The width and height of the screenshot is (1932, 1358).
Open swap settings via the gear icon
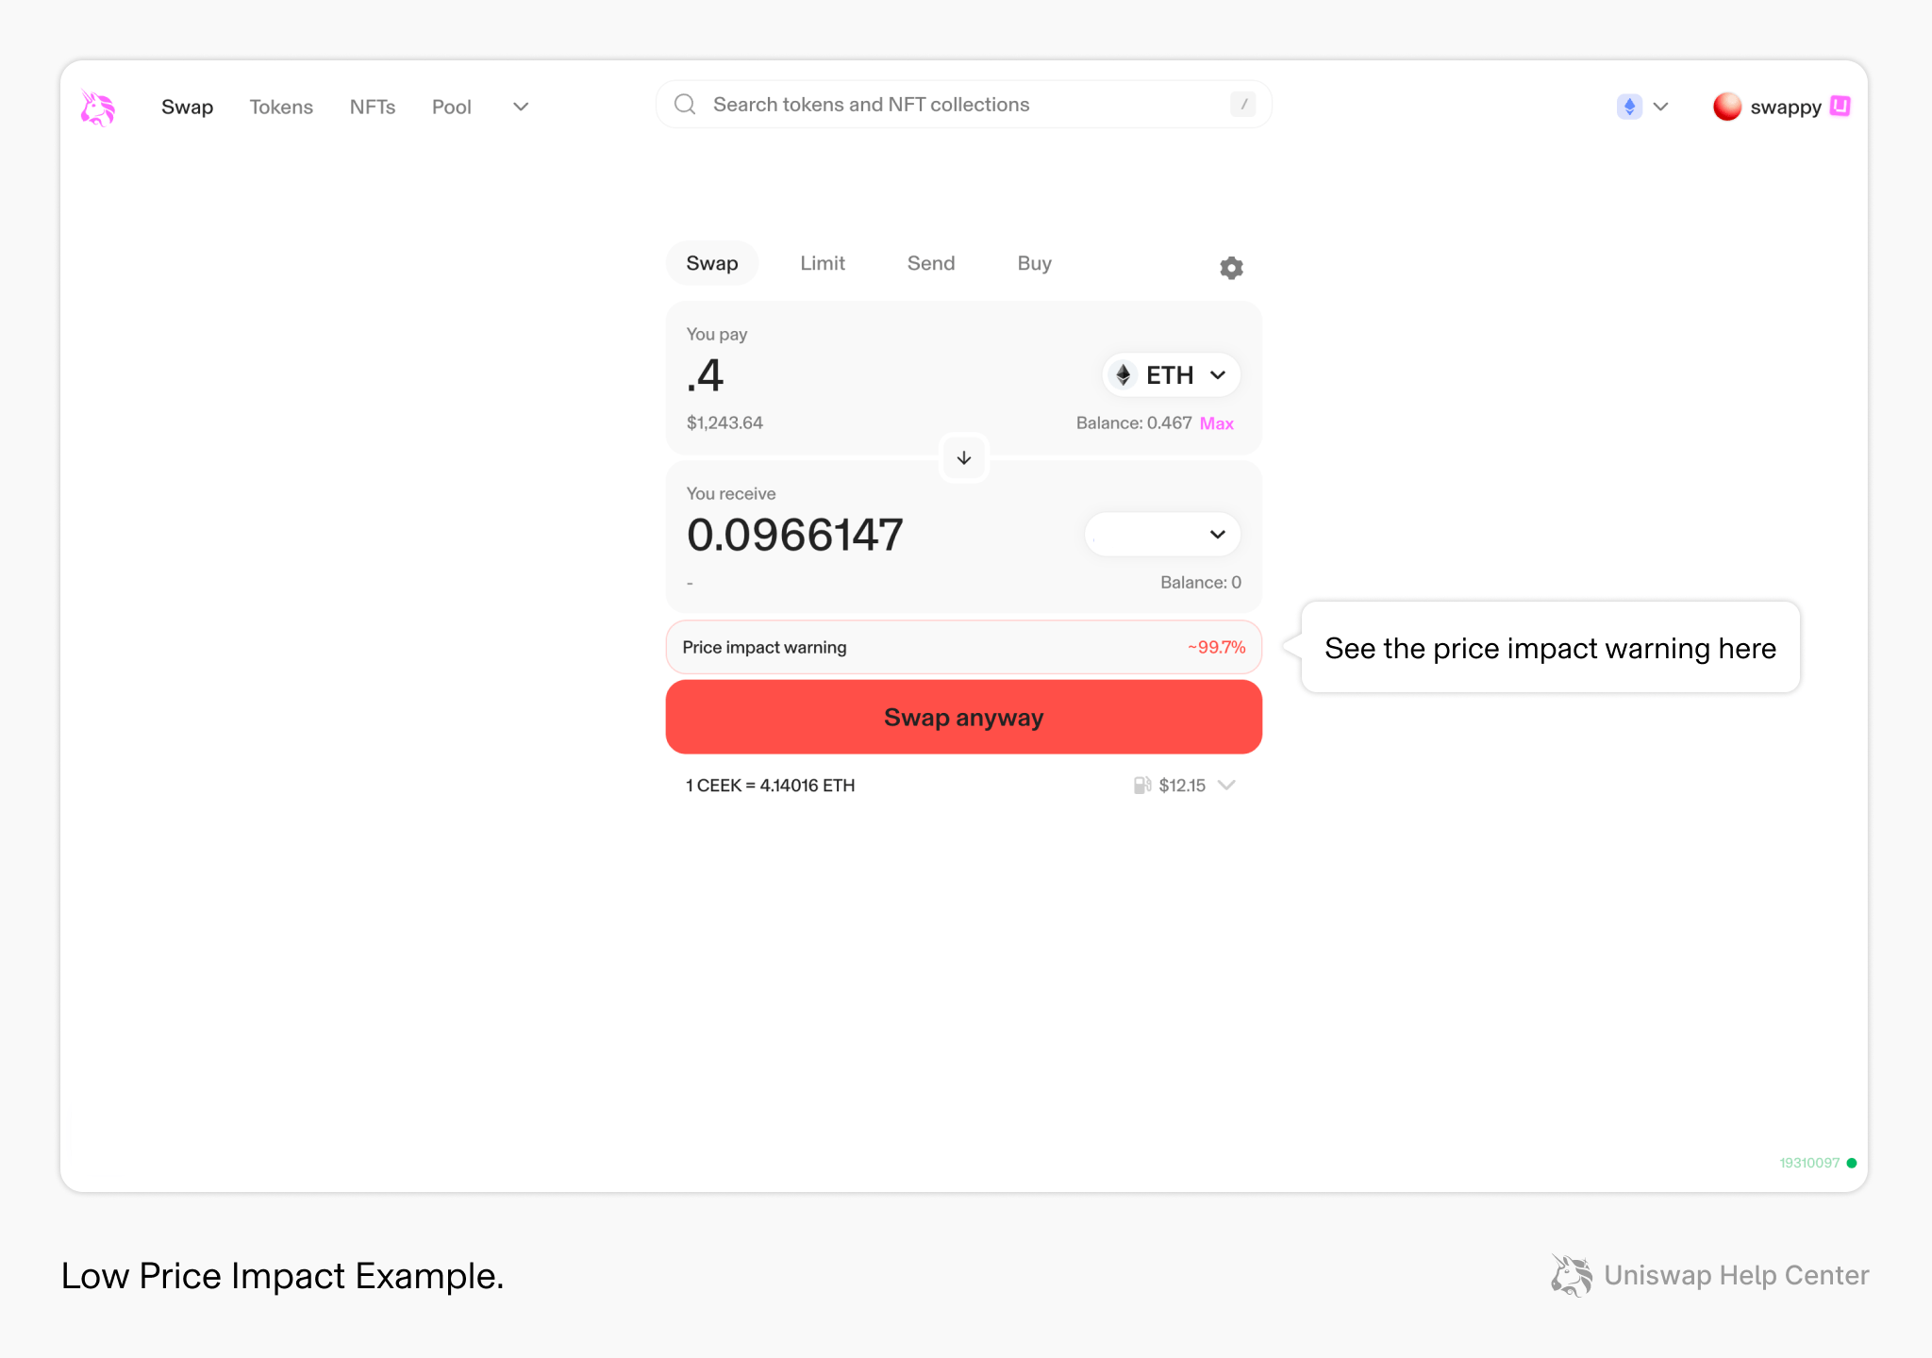click(x=1230, y=267)
